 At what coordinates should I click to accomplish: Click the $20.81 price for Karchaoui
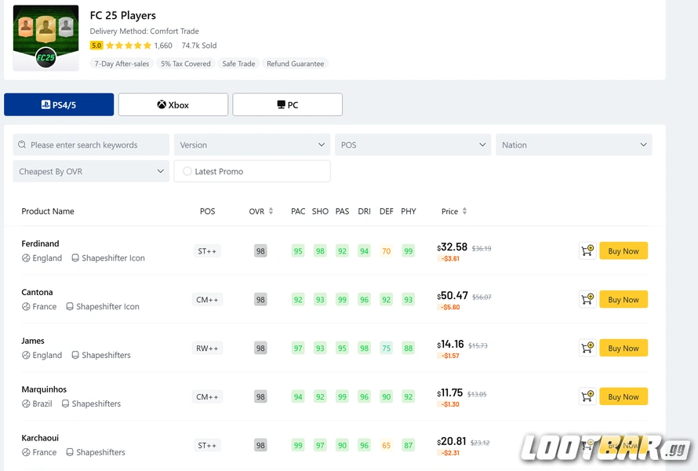click(x=452, y=442)
